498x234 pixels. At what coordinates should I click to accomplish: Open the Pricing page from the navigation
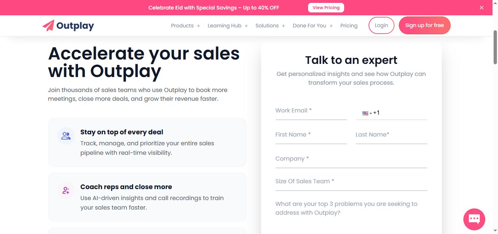click(x=349, y=26)
